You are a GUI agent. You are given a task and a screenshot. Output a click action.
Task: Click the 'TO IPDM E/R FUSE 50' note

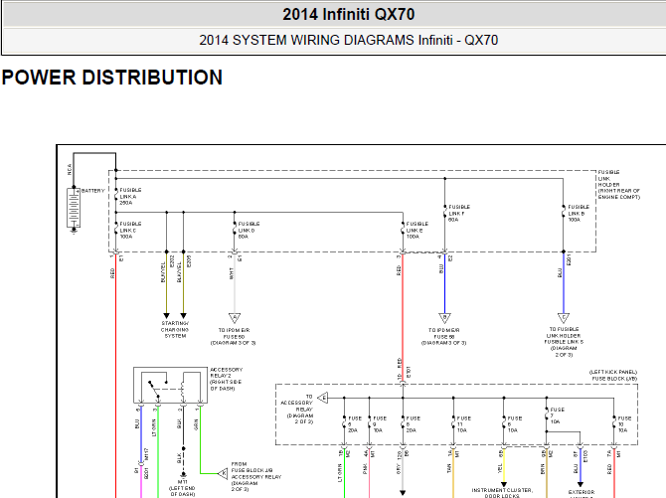[234, 336]
